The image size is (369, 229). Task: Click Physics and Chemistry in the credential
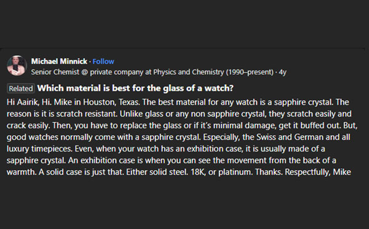(189, 72)
